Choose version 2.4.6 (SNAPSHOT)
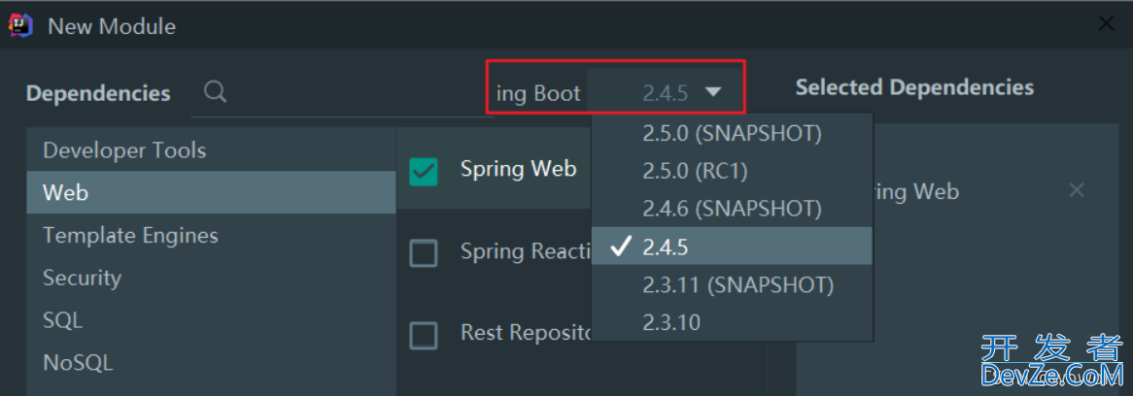Image resolution: width=1133 pixels, height=396 pixels. pos(732,209)
